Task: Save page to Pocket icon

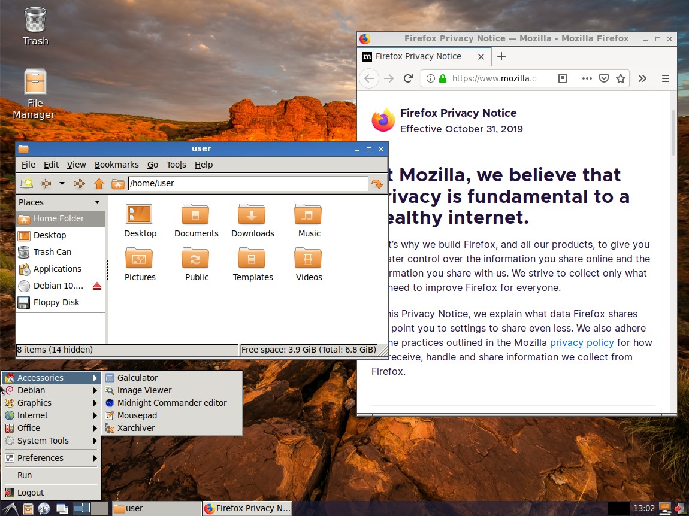Action: click(x=604, y=78)
